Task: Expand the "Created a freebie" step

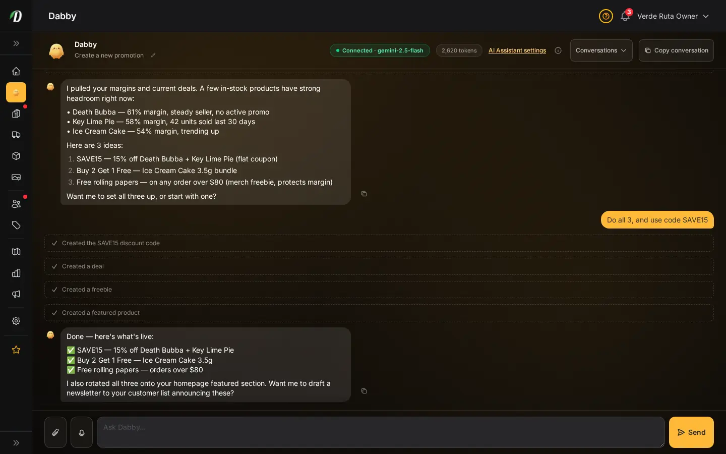Action: 379,290
